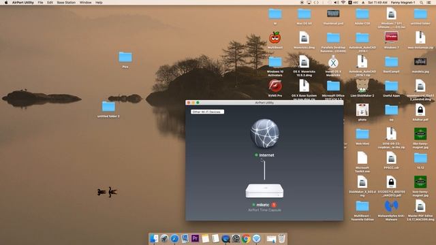Click the AirPort Utility Wi-Fi icon in the dock
The height and width of the screenshot is (245, 436).
point(256,238)
